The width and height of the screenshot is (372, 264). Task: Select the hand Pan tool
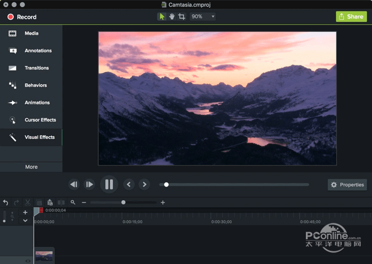click(172, 16)
